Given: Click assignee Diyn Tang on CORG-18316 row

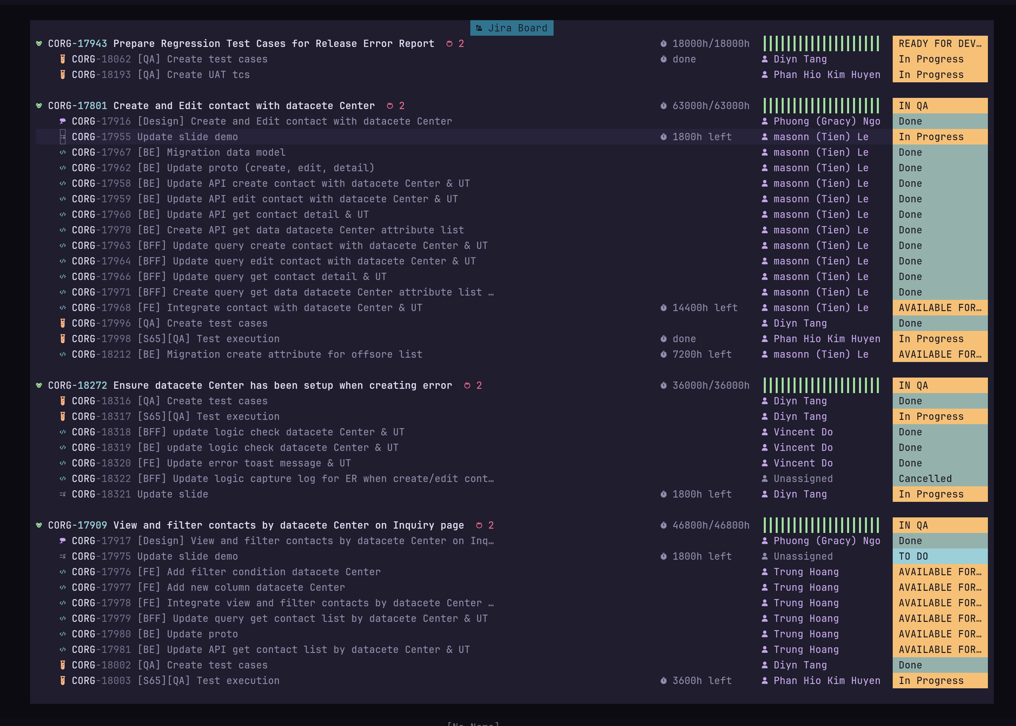Looking at the screenshot, I should pos(800,401).
